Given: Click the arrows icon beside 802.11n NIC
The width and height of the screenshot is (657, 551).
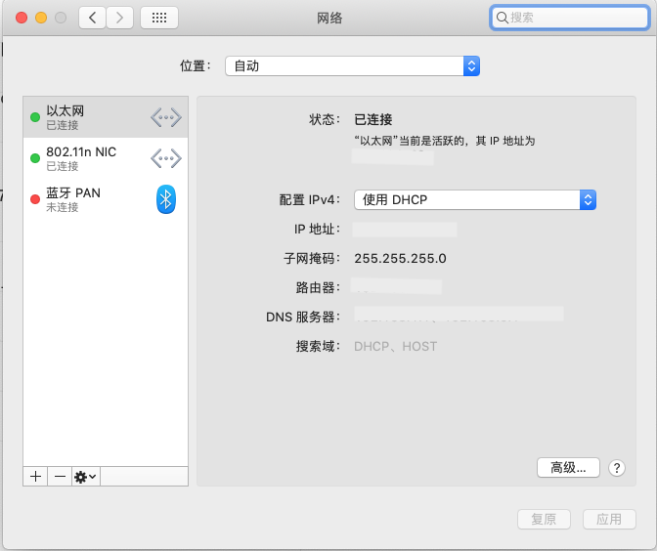Looking at the screenshot, I should [x=166, y=158].
